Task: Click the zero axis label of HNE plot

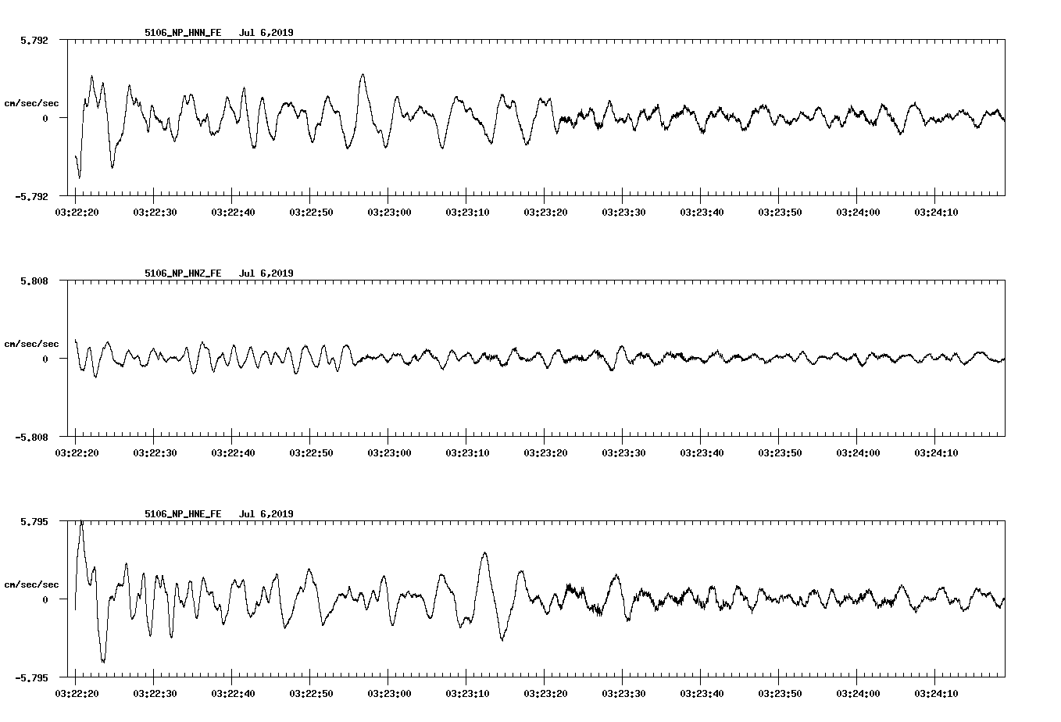Action: click(x=45, y=599)
